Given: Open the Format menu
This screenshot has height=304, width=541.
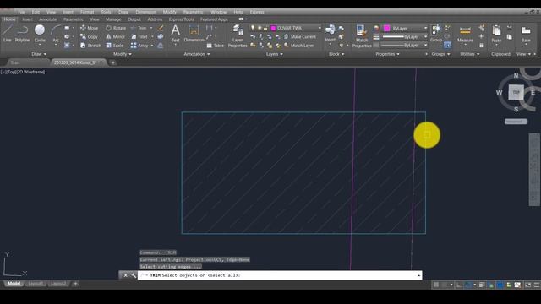Looking at the screenshot, I should coord(87,12).
